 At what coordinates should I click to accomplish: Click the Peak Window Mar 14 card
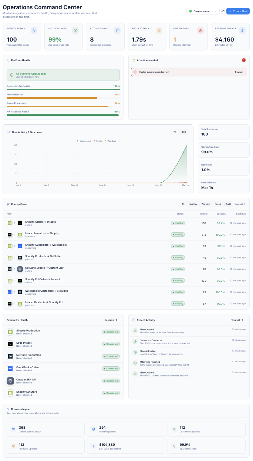224,186
